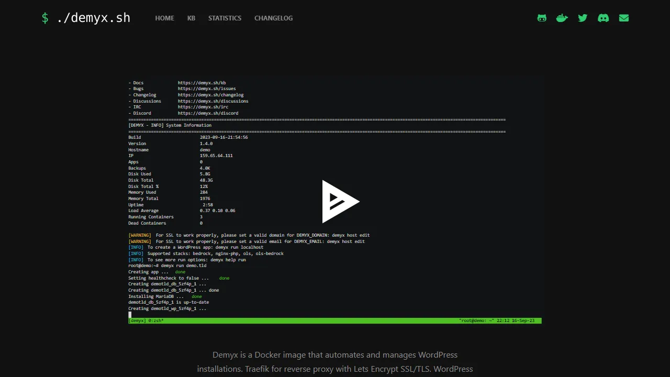Select the ./demyx.sh site logo text
Viewport: 670px width, 377px height.
[x=94, y=17]
